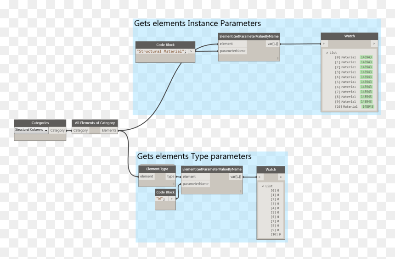Click the parameterName input of the lower GetParameterValueByName node

[x=196, y=184]
